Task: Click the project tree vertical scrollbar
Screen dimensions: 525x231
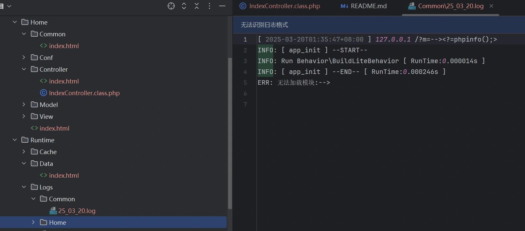Action: (x=230, y=131)
